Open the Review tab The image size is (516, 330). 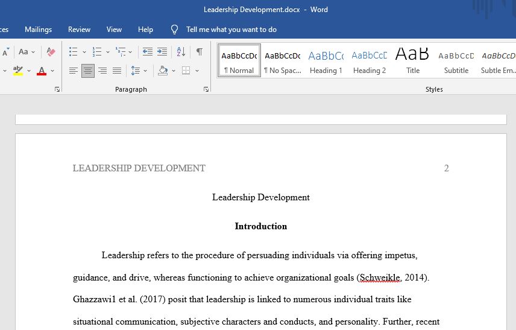(x=79, y=30)
